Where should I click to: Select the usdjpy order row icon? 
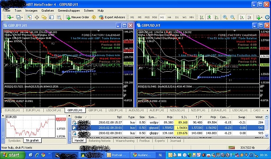74,123
